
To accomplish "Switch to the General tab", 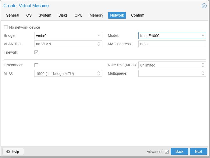I will pyautogui.click(x=12, y=15).
